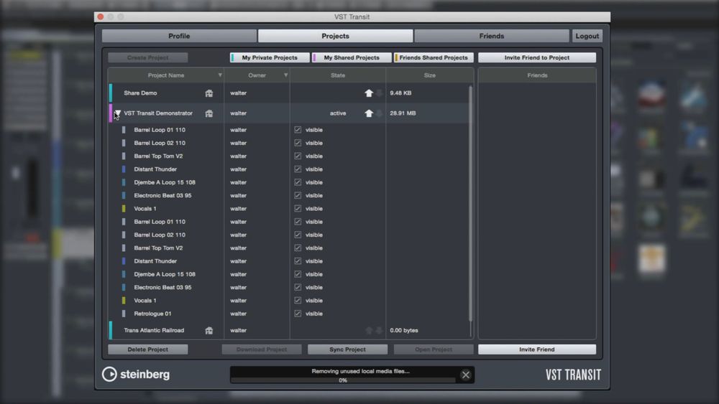Toggle the Friends Shared Projects filter

click(434, 57)
